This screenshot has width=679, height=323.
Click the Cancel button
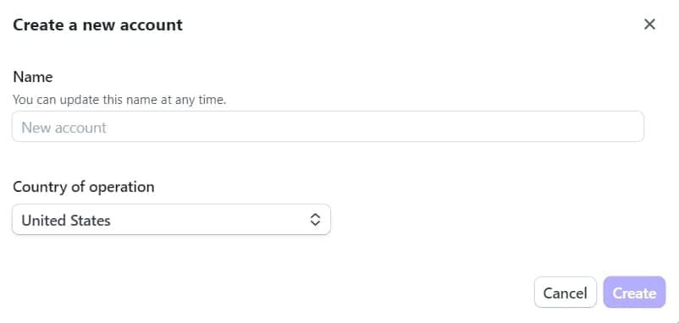(x=565, y=293)
